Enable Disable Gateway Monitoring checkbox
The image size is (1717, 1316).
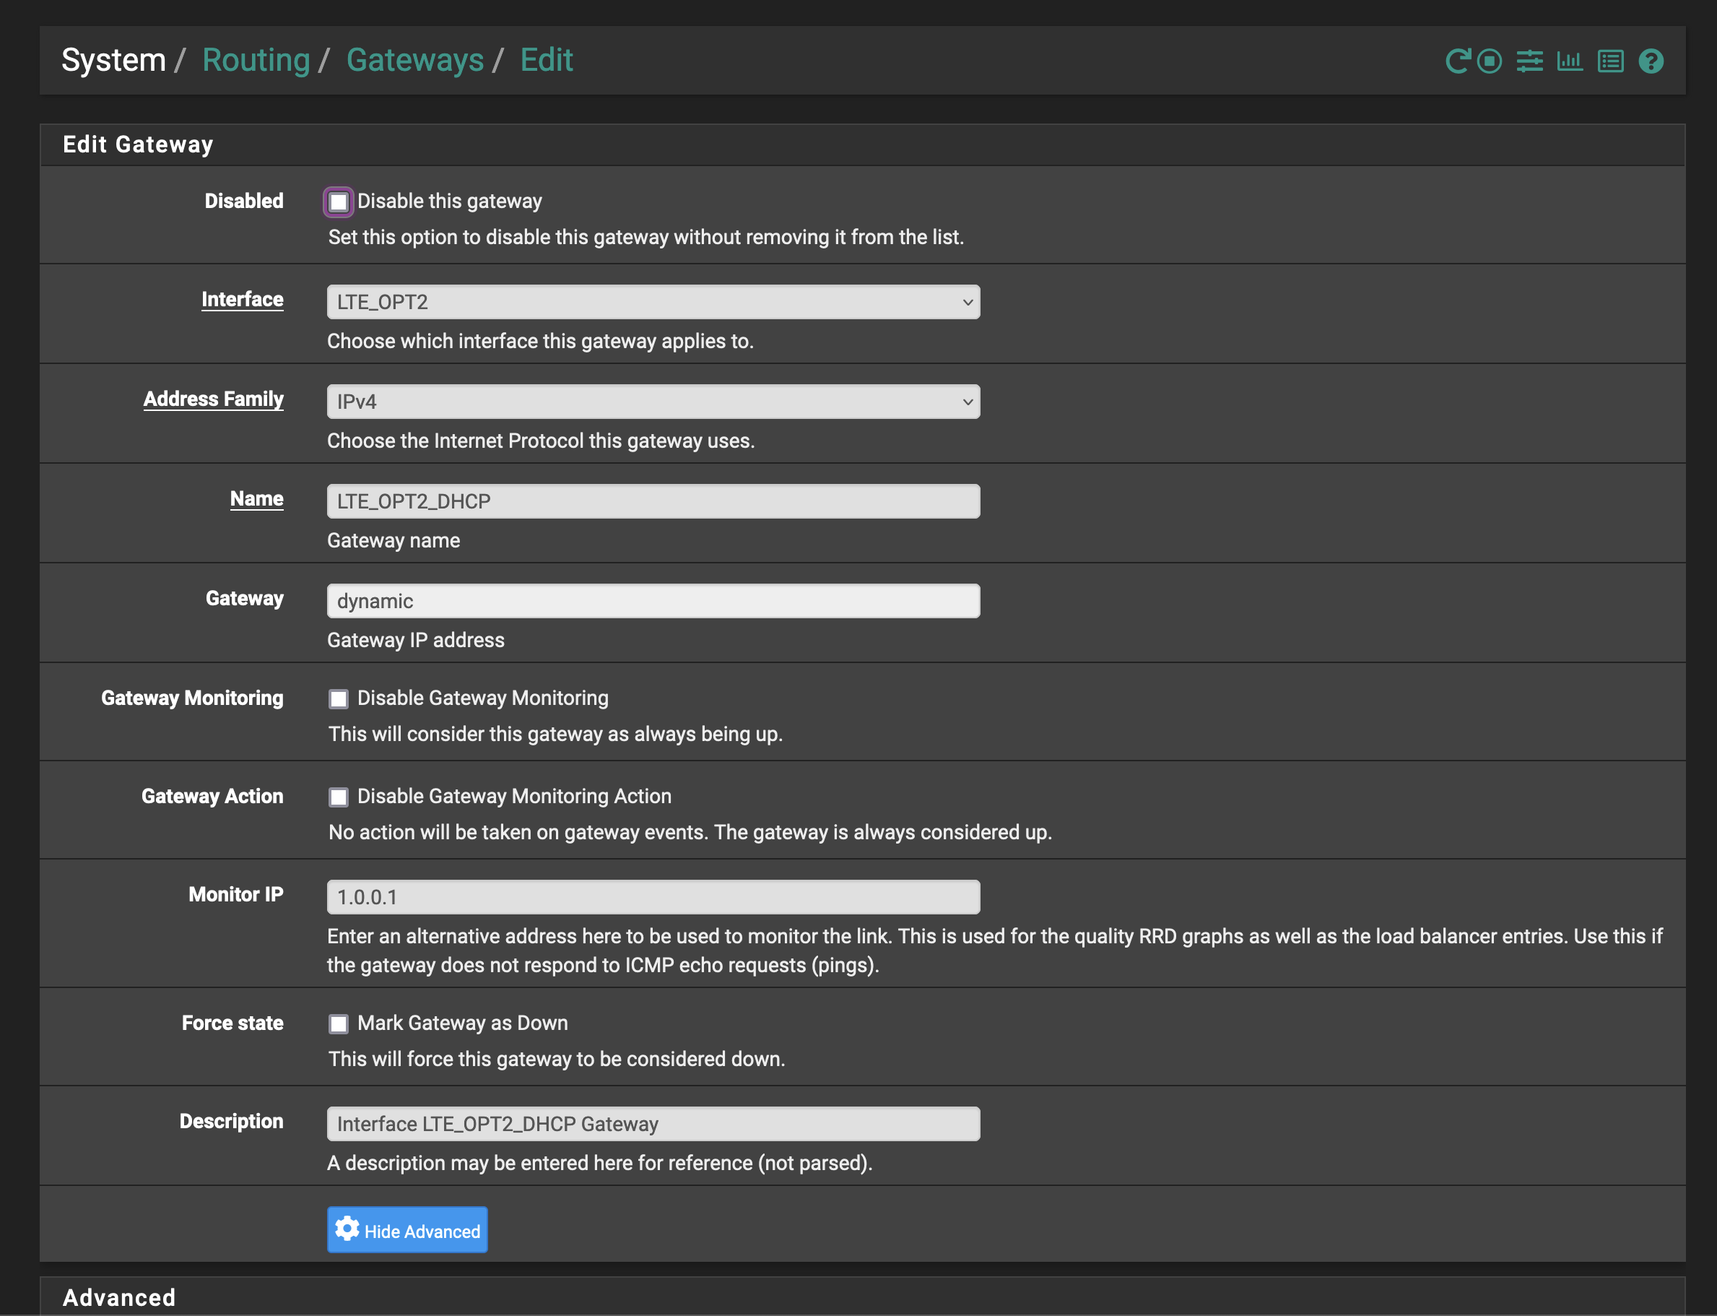pyautogui.click(x=338, y=698)
